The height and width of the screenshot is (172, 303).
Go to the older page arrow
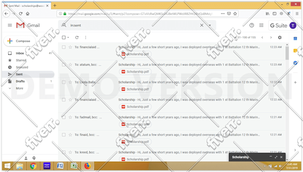point(271,37)
